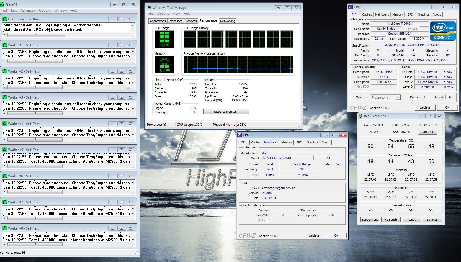Open Prime95 Window menu
Screen dimensions: 461x262
(61, 11)
